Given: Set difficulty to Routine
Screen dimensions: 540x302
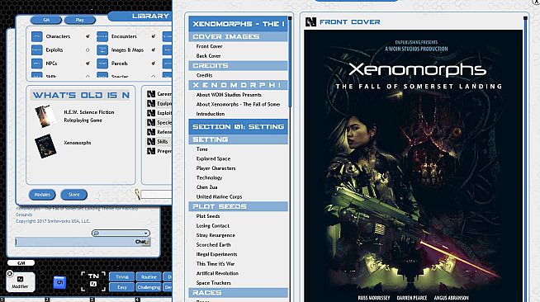Looking at the screenshot, I should click(x=149, y=277).
